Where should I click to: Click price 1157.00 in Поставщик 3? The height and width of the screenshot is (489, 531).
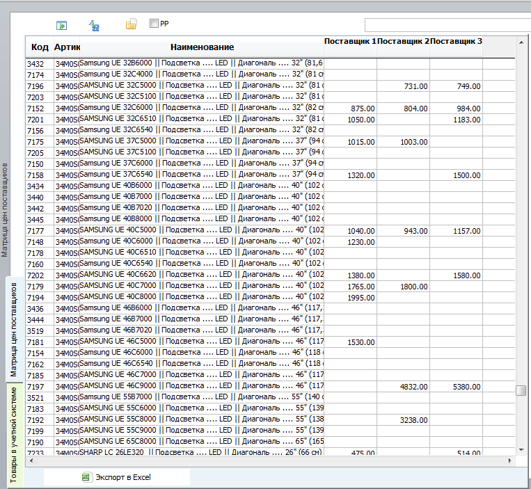click(x=467, y=231)
